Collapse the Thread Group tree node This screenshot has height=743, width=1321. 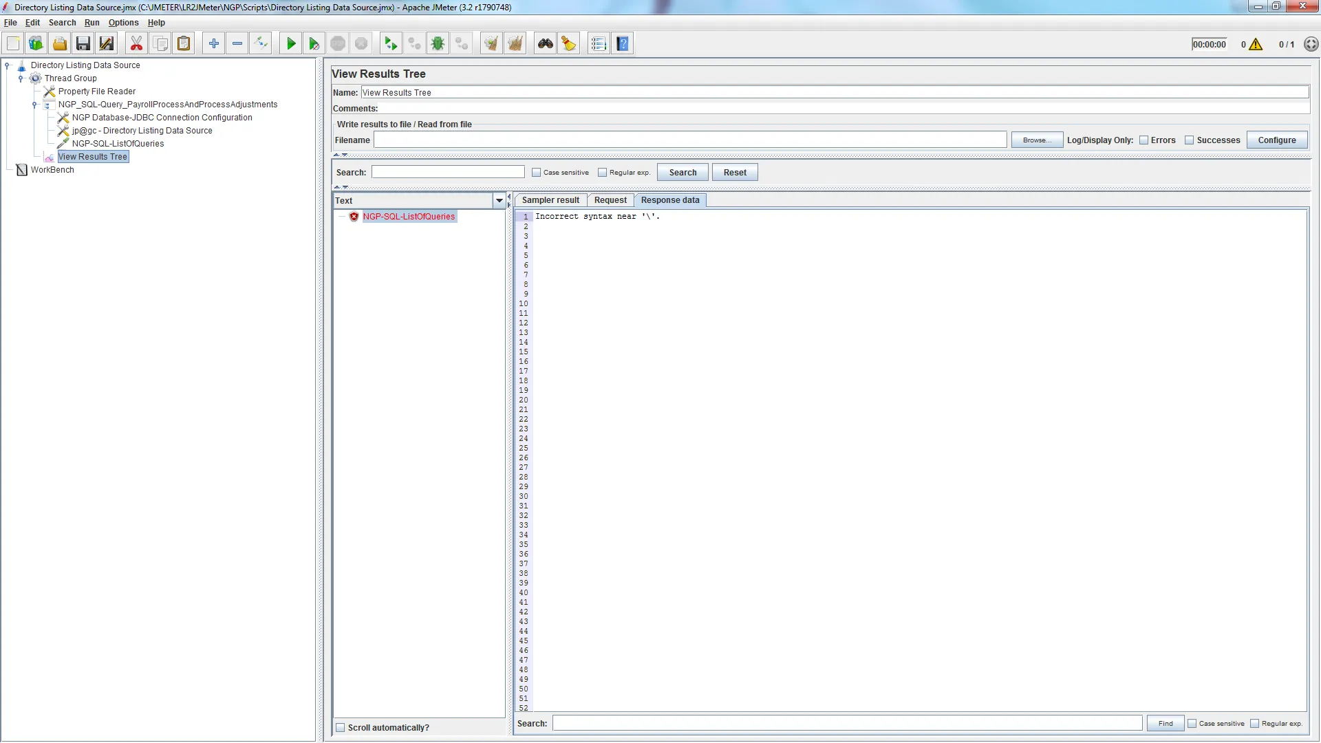[x=21, y=78]
